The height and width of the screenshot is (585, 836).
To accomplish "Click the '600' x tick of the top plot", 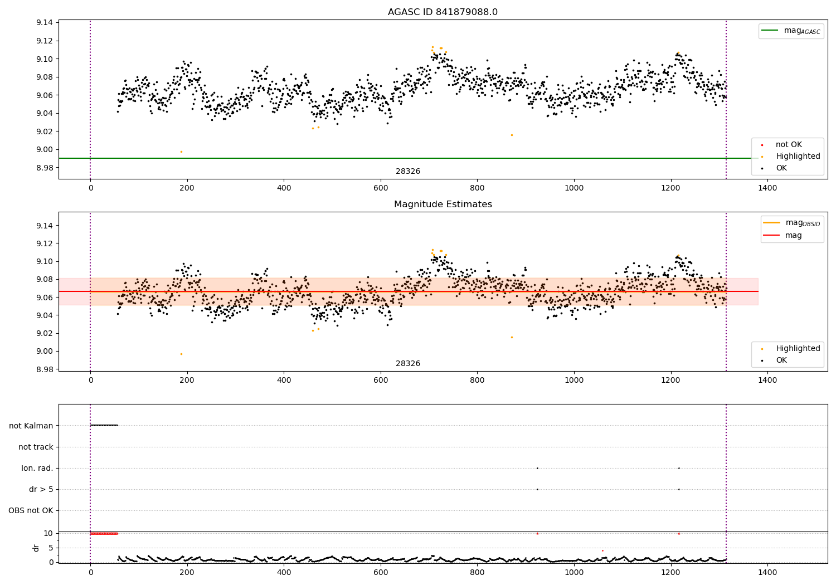I will point(381,188).
